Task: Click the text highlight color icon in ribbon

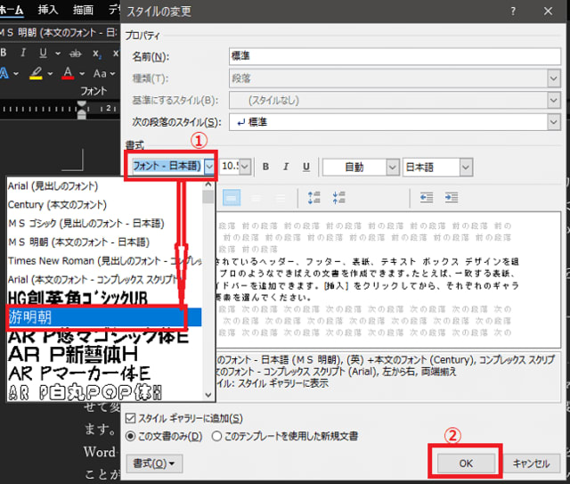Action: tap(37, 73)
